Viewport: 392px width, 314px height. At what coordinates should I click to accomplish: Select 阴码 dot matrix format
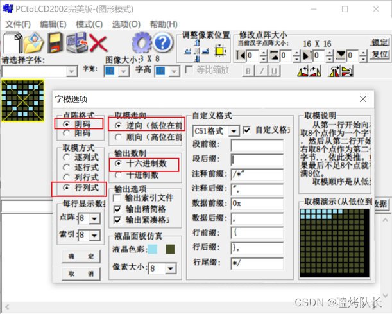77,124
